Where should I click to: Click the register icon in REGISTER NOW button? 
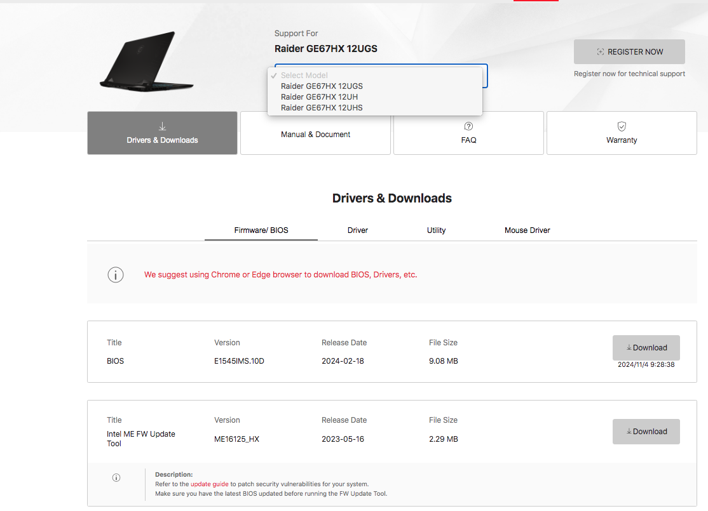pyautogui.click(x=600, y=52)
